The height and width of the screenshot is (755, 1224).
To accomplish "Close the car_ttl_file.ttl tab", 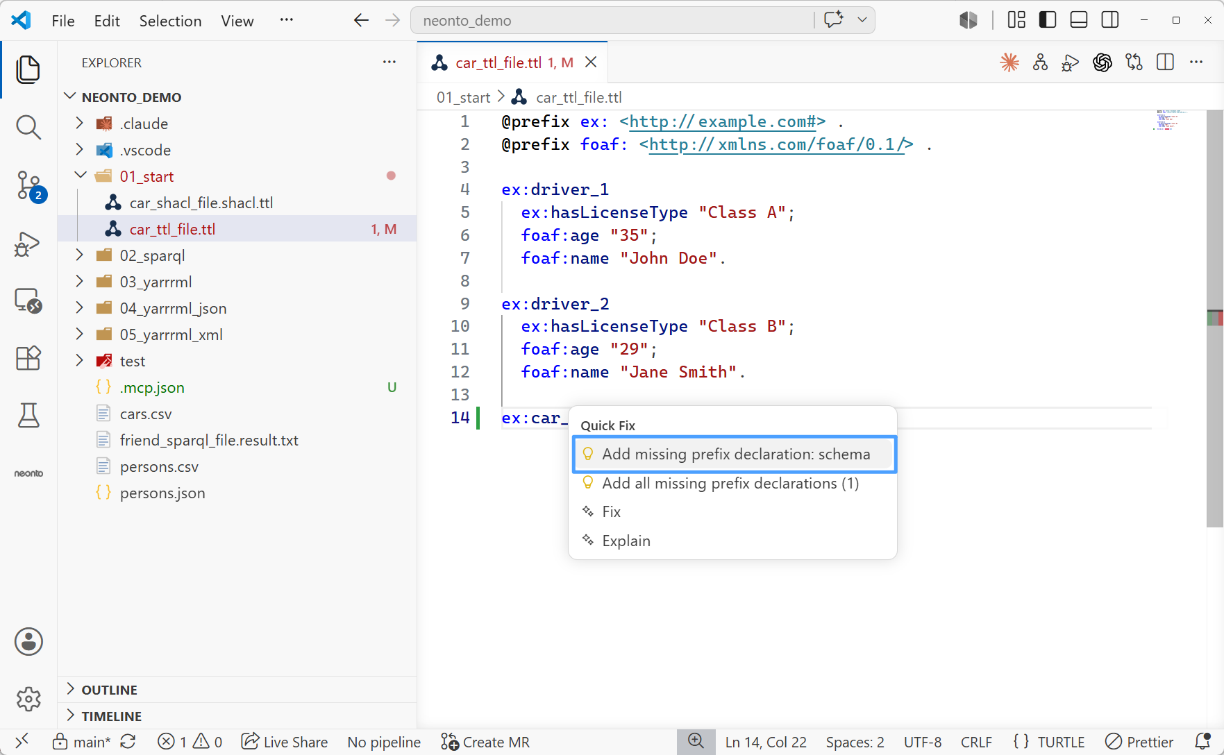I will coord(591,62).
